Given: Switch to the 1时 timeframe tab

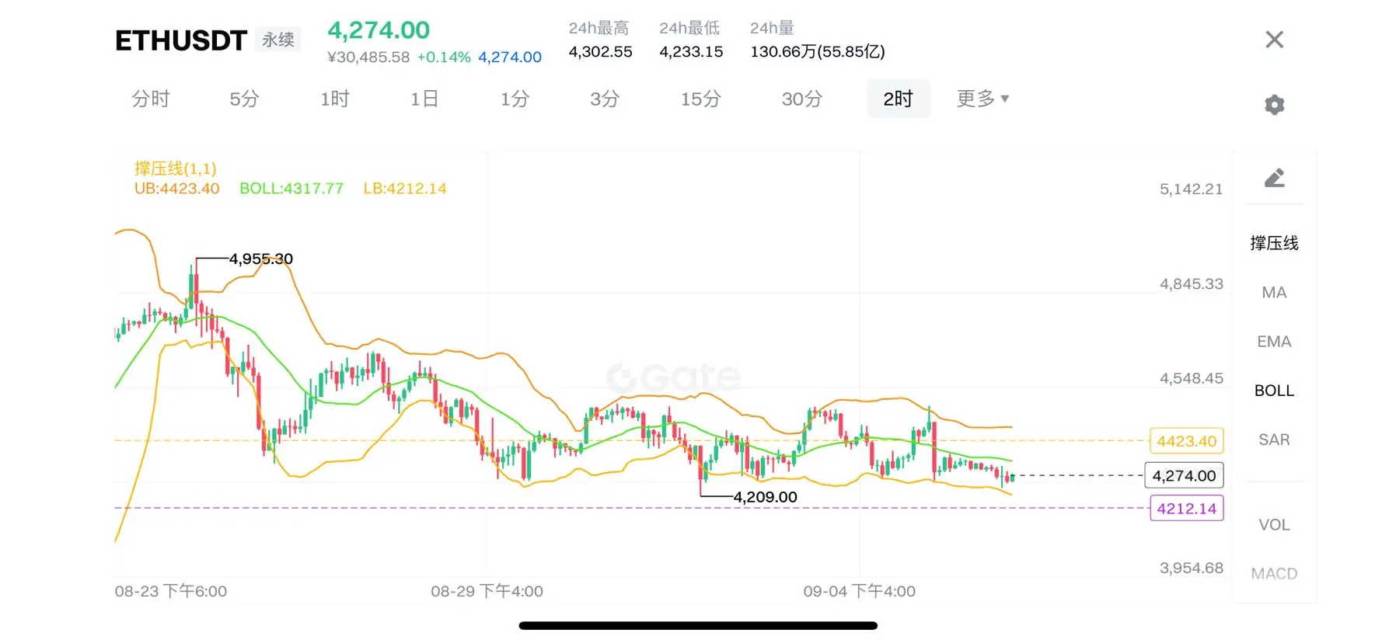Looking at the screenshot, I should pos(335,99).
